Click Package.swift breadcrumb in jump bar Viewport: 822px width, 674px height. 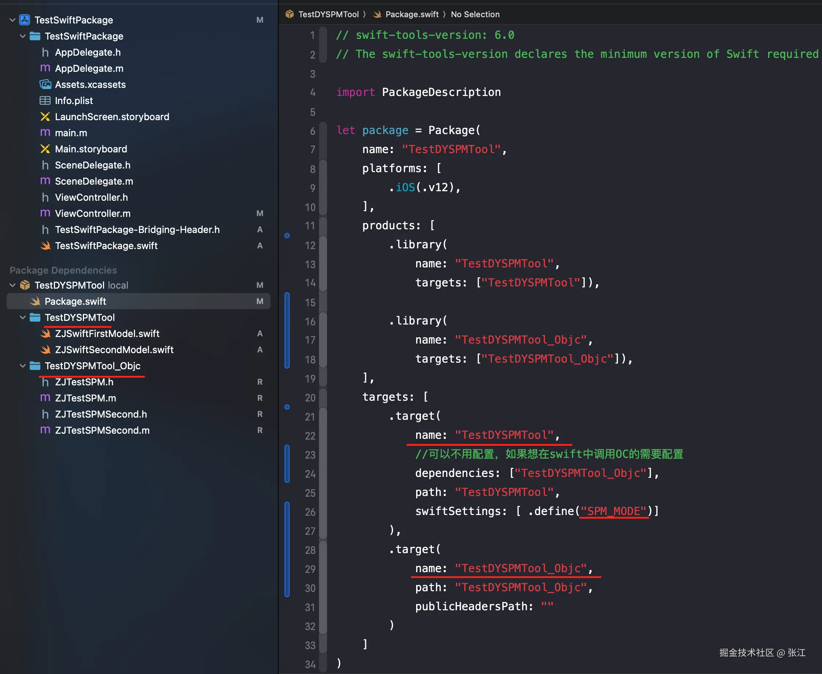[x=412, y=14]
